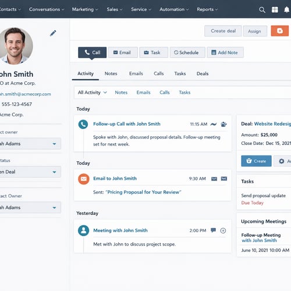Filter activity by Calls
This screenshot has width=291, height=291.
click(165, 93)
